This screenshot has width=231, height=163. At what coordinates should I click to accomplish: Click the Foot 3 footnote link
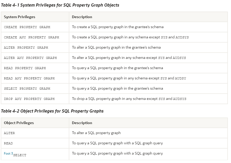[x=8, y=154]
